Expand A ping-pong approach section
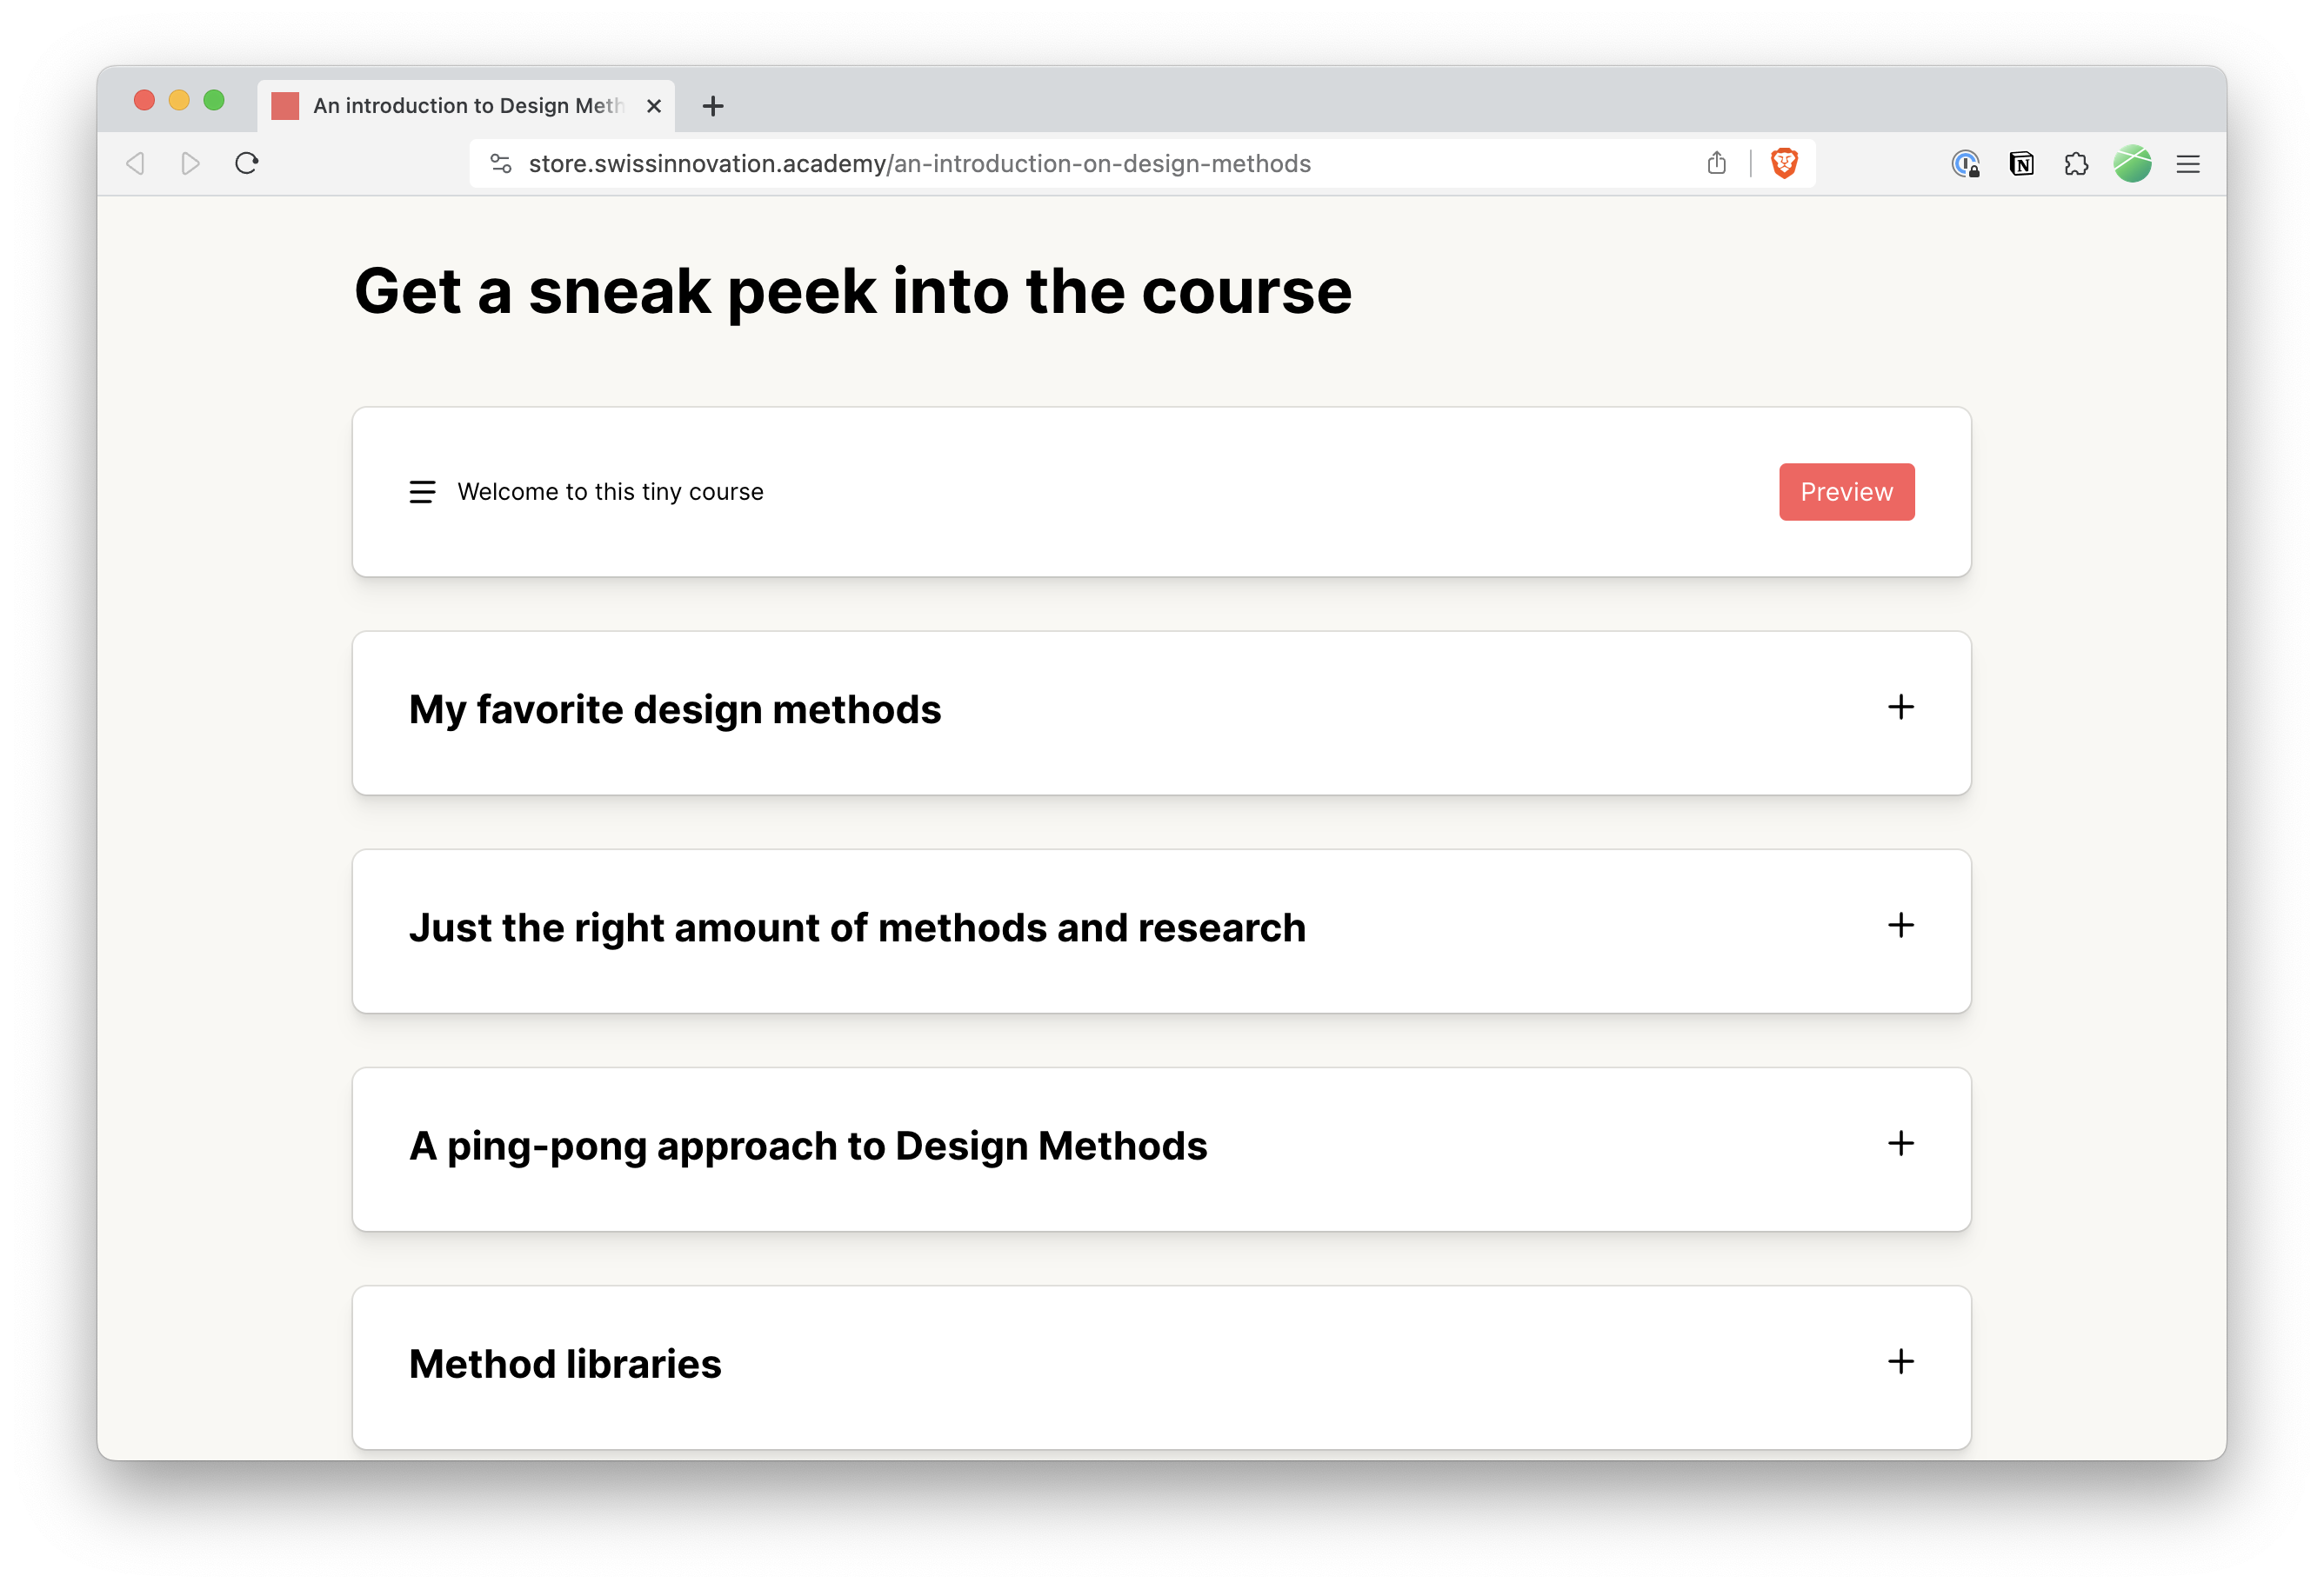The height and width of the screenshot is (1589, 2324). (1900, 1143)
